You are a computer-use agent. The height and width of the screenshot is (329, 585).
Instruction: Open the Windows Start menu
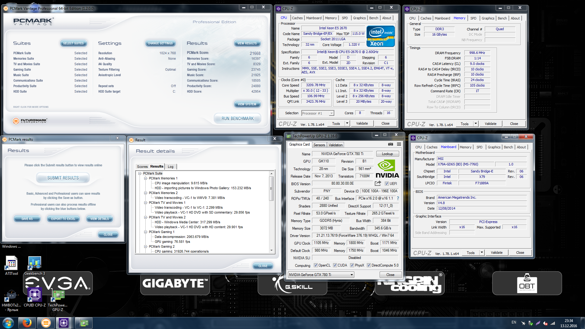click(x=8, y=323)
